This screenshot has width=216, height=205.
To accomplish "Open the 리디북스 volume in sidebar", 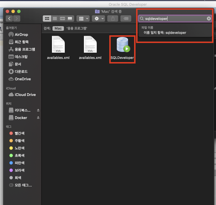I will click(20, 110).
